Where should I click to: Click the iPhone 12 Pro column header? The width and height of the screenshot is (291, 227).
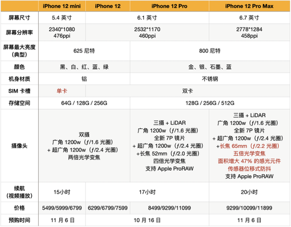[169, 6]
